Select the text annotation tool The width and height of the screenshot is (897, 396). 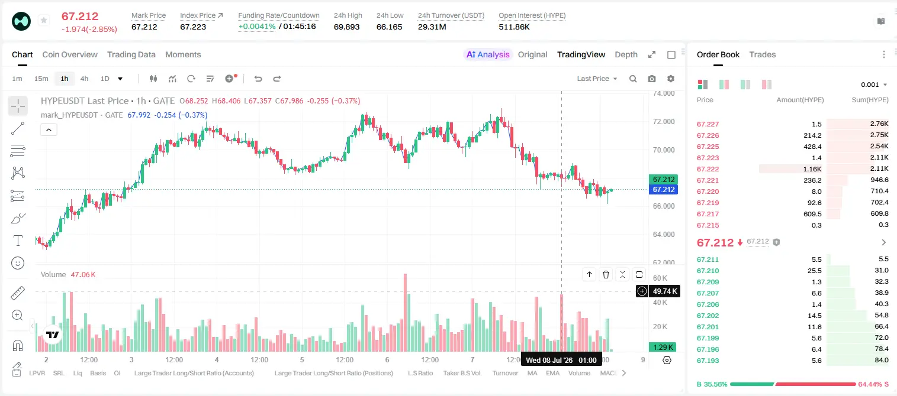[18, 241]
